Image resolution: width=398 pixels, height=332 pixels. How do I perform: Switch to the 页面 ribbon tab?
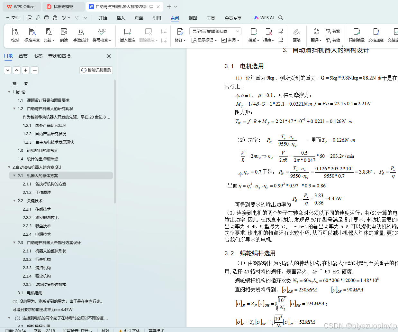[x=139, y=18]
